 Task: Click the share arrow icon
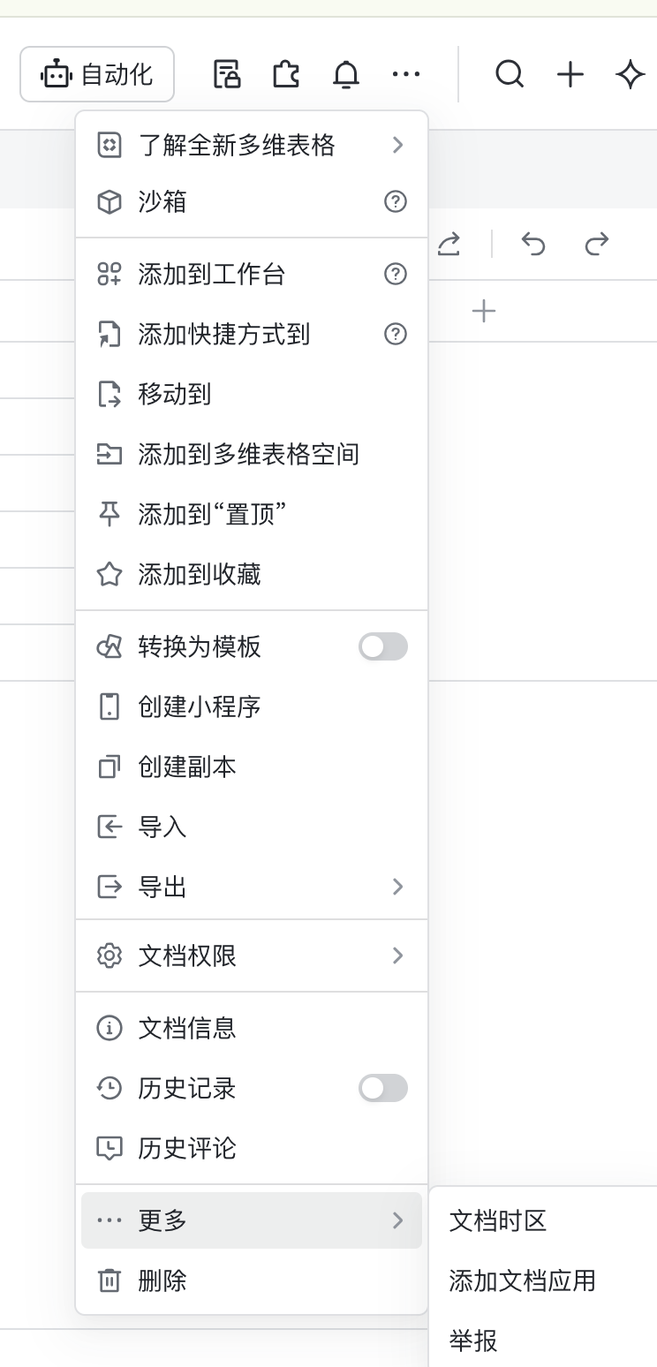tap(449, 245)
